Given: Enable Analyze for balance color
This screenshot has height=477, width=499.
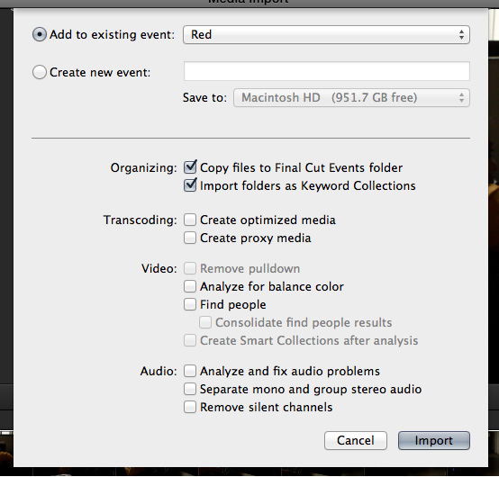Looking at the screenshot, I should (190, 286).
